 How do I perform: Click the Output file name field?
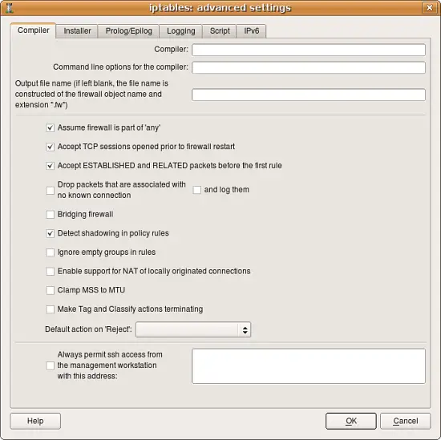pyautogui.click(x=309, y=95)
